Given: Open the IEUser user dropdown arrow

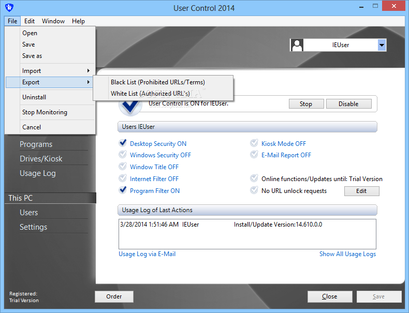Looking at the screenshot, I should coord(382,45).
